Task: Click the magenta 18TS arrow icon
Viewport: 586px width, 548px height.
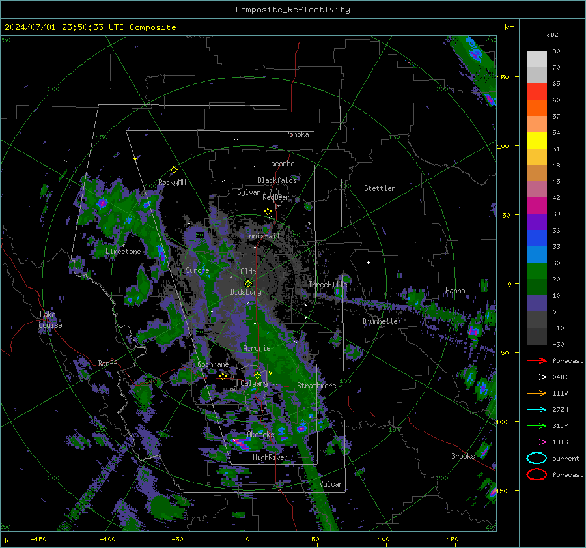Action: coord(537,442)
